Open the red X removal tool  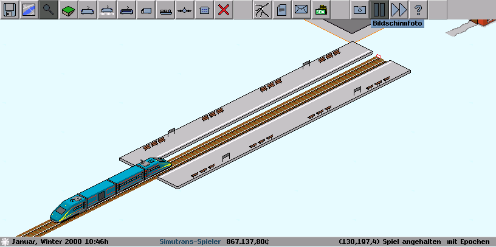(x=224, y=10)
